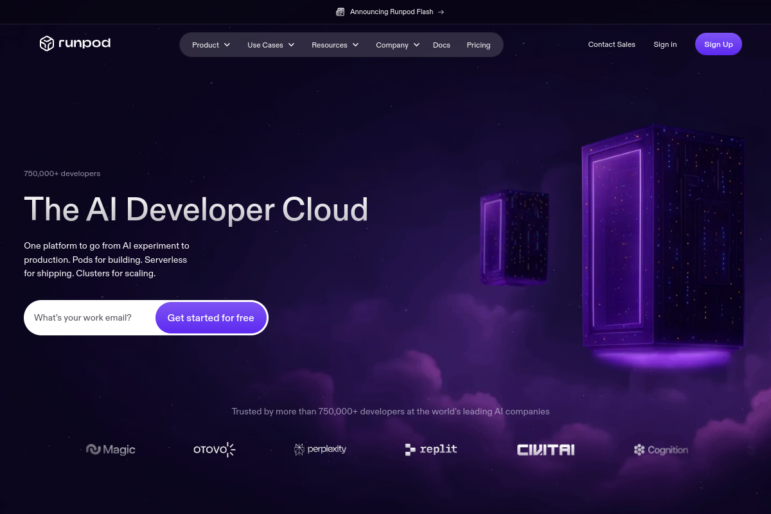
Task: Expand the Product chevron in navbar
Action: (227, 45)
